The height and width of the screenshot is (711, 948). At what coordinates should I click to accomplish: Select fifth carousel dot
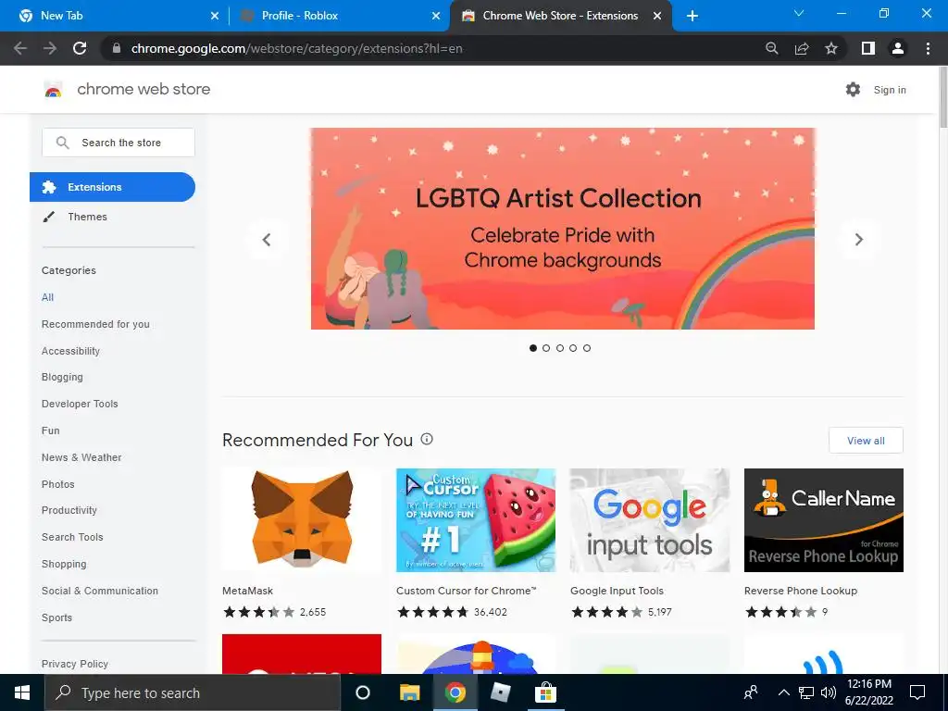[x=586, y=348]
